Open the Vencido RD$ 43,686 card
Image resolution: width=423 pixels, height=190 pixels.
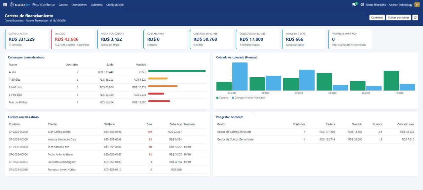(73, 39)
